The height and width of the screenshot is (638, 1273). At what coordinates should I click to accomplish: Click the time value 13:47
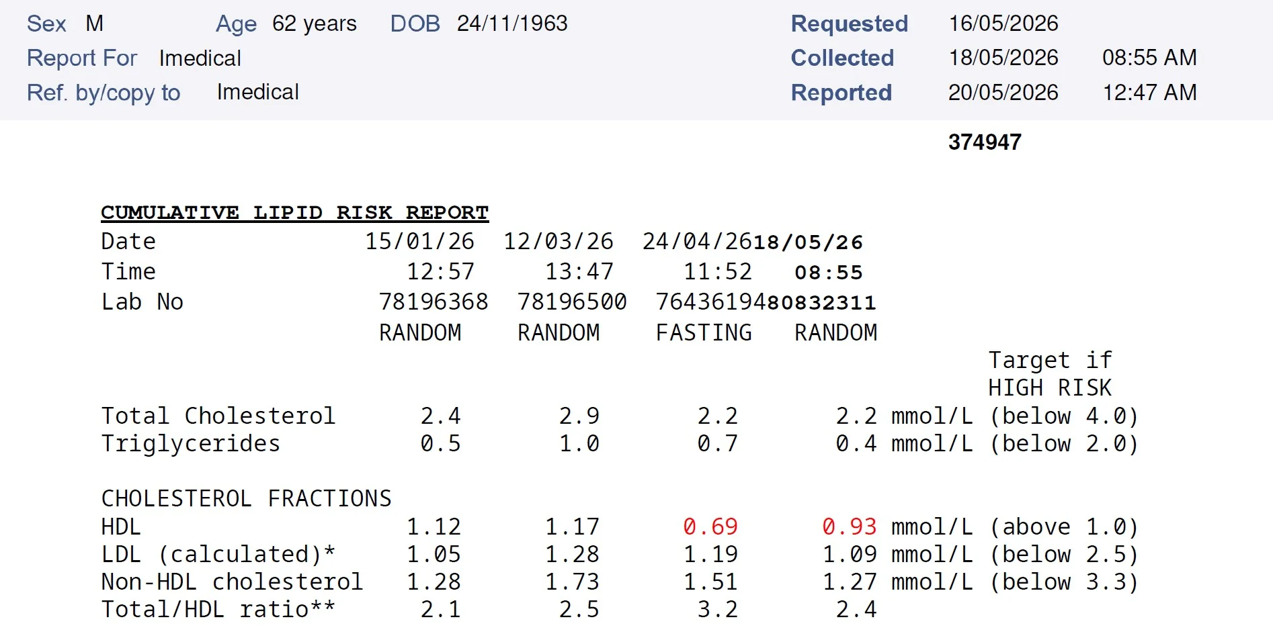(x=579, y=272)
